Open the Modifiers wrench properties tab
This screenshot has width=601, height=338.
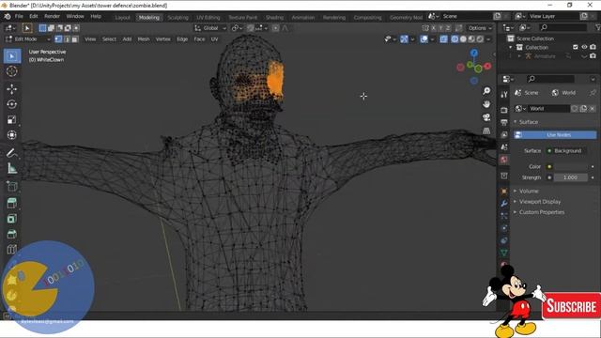click(x=504, y=204)
